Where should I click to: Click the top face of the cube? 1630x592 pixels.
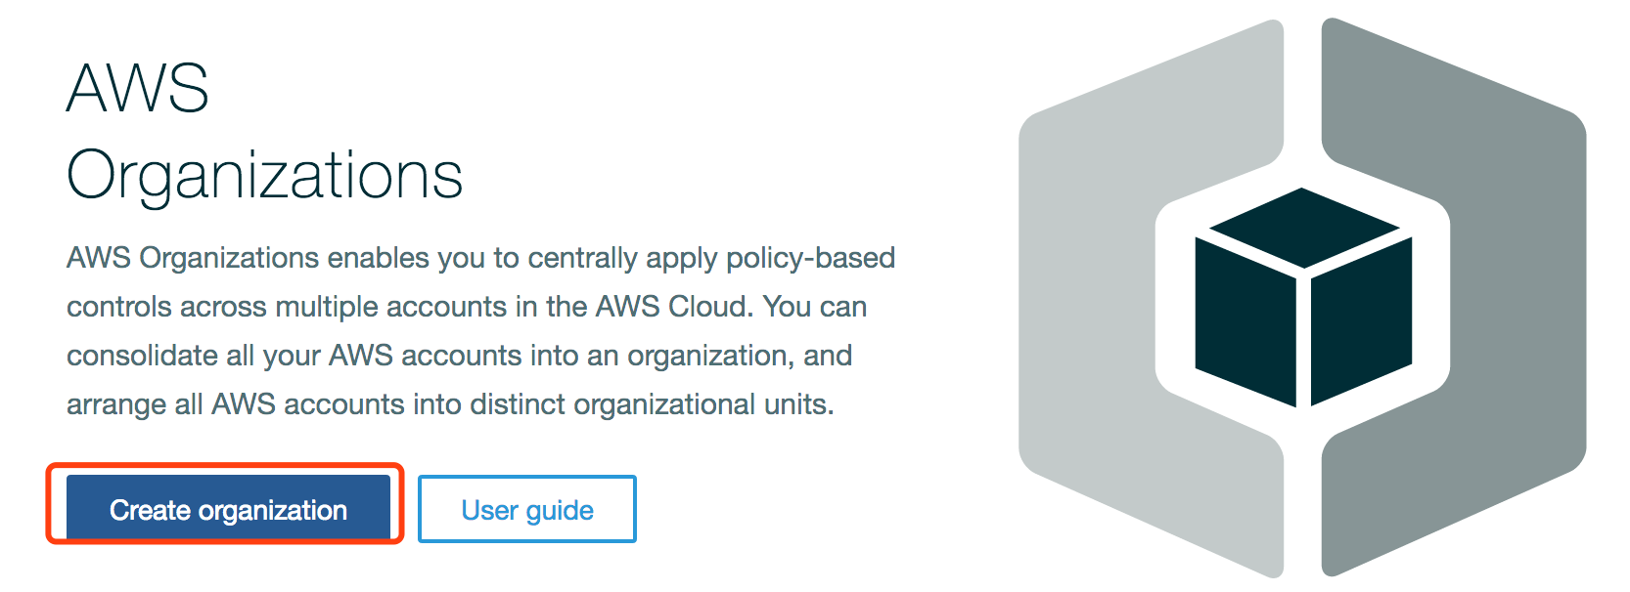(1303, 228)
